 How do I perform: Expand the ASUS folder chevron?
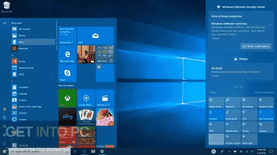53,74
